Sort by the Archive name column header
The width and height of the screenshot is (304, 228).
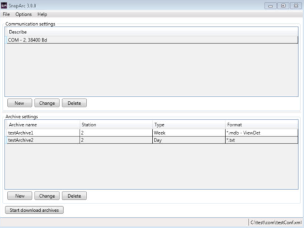point(23,125)
